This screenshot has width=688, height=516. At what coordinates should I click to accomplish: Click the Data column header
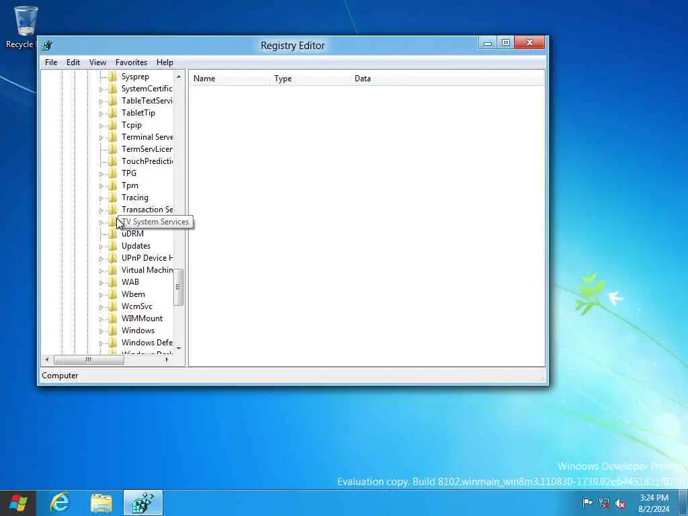pyautogui.click(x=447, y=79)
